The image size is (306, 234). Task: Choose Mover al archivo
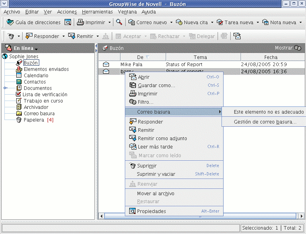pyautogui.click(x=174, y=194)
